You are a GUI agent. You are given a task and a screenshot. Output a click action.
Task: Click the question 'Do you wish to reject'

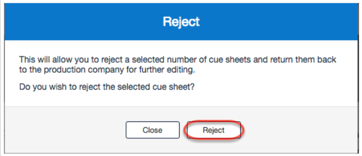[107, 87]
